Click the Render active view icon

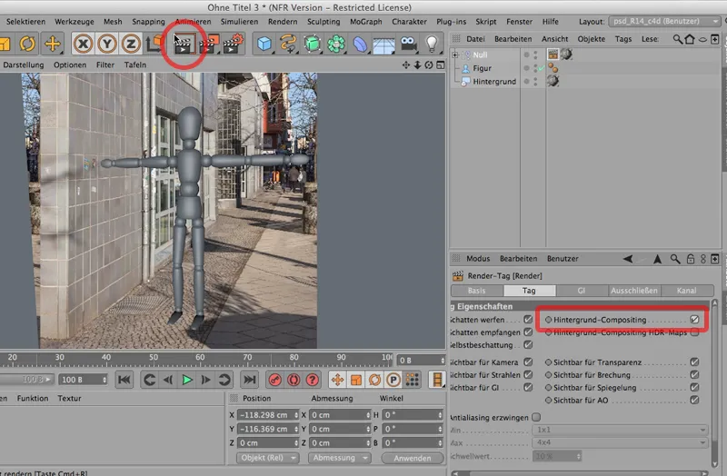(x=184, y=44)
